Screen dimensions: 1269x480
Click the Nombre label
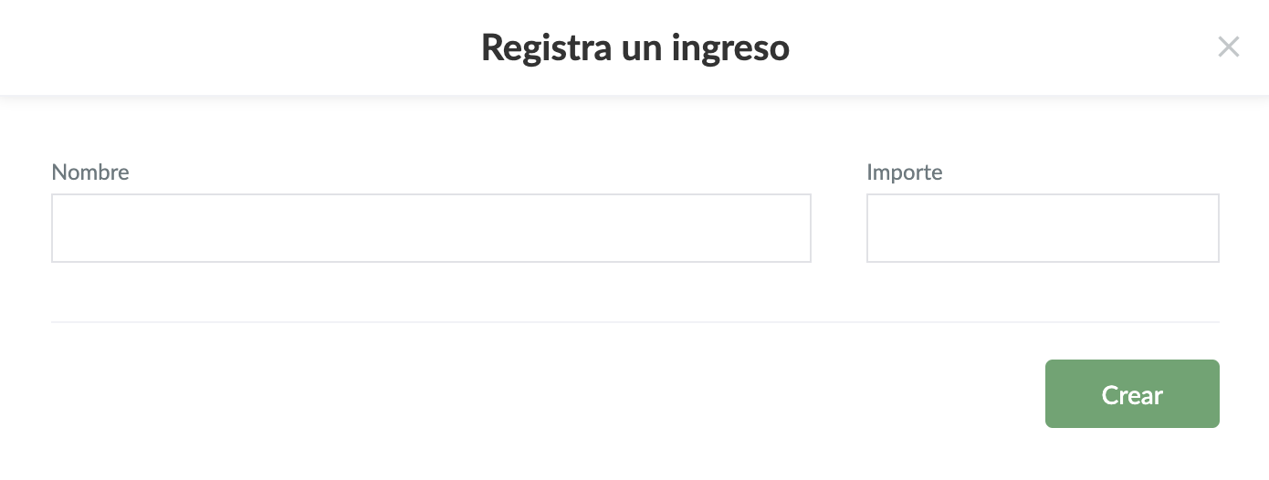click(x=90, y=172)
